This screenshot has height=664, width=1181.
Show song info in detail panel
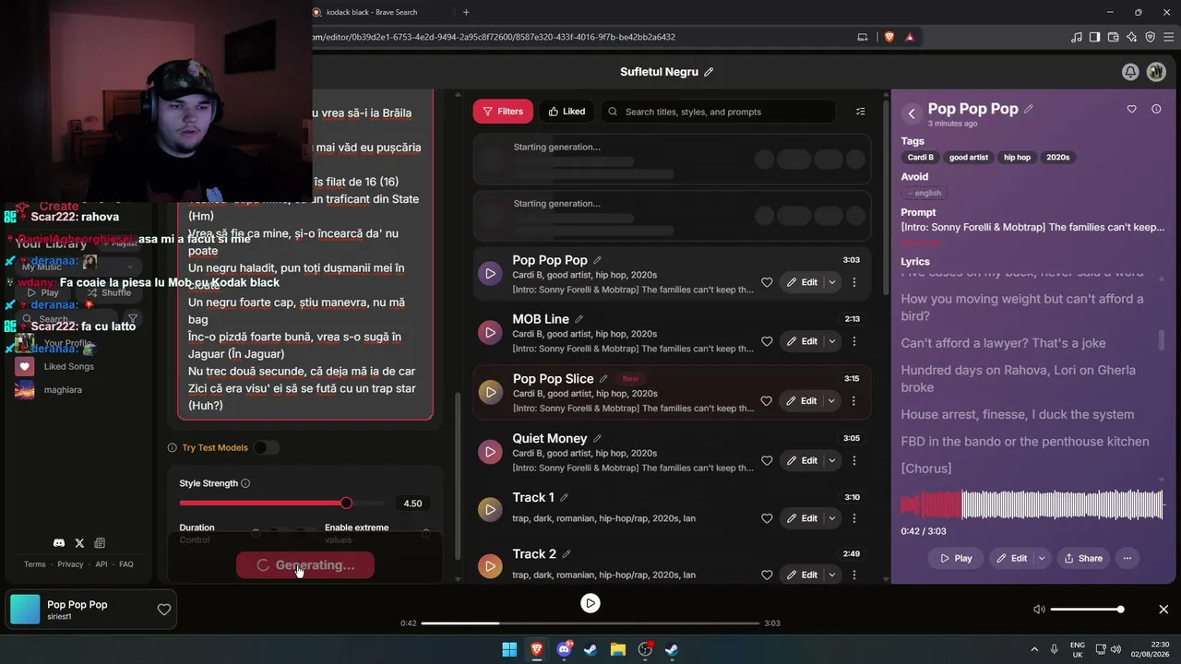tap(1156, 109)
